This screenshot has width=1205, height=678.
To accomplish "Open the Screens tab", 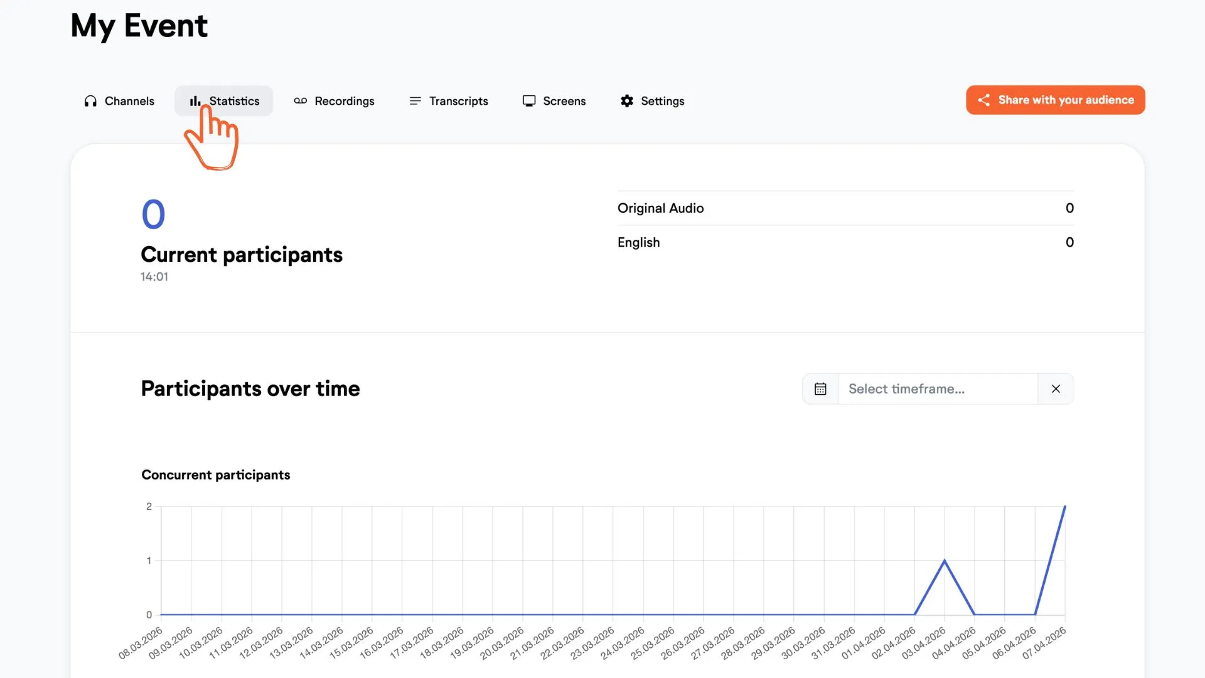I will point(554,101).
